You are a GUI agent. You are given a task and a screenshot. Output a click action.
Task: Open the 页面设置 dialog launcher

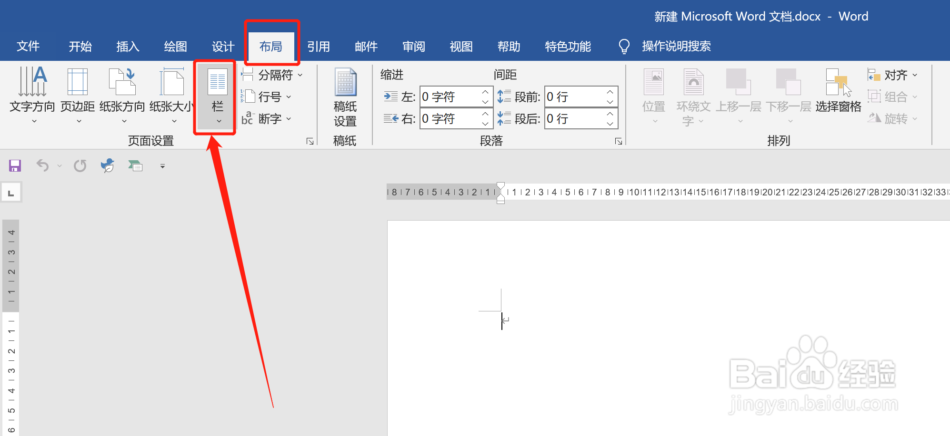[x=310, y=141]
